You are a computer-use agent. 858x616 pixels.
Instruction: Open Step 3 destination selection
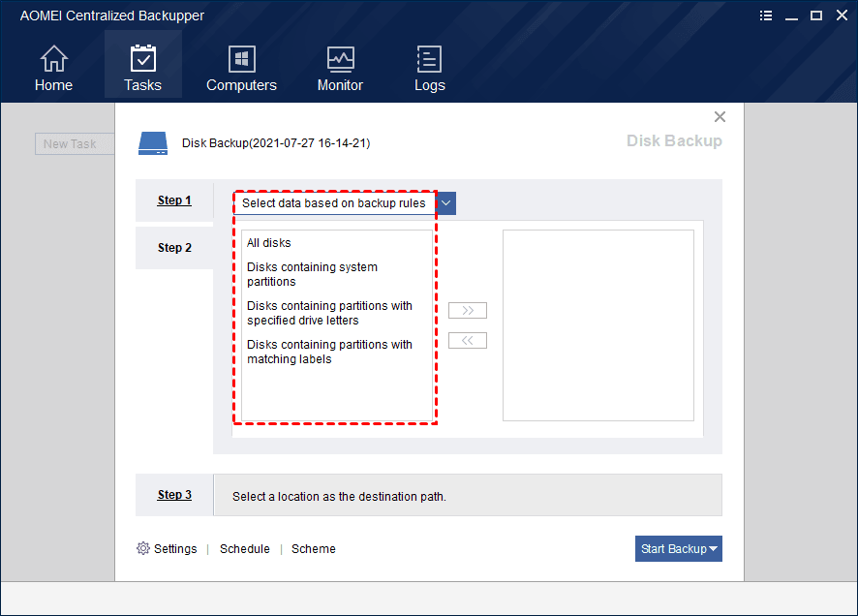(x=174, y=495)
